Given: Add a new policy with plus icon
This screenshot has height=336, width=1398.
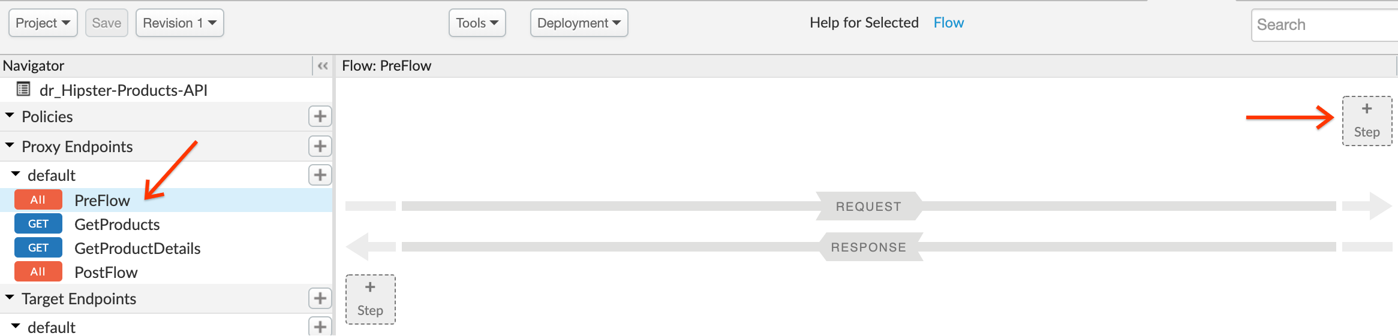Looking at the screenshot, I should pos(320,116).
